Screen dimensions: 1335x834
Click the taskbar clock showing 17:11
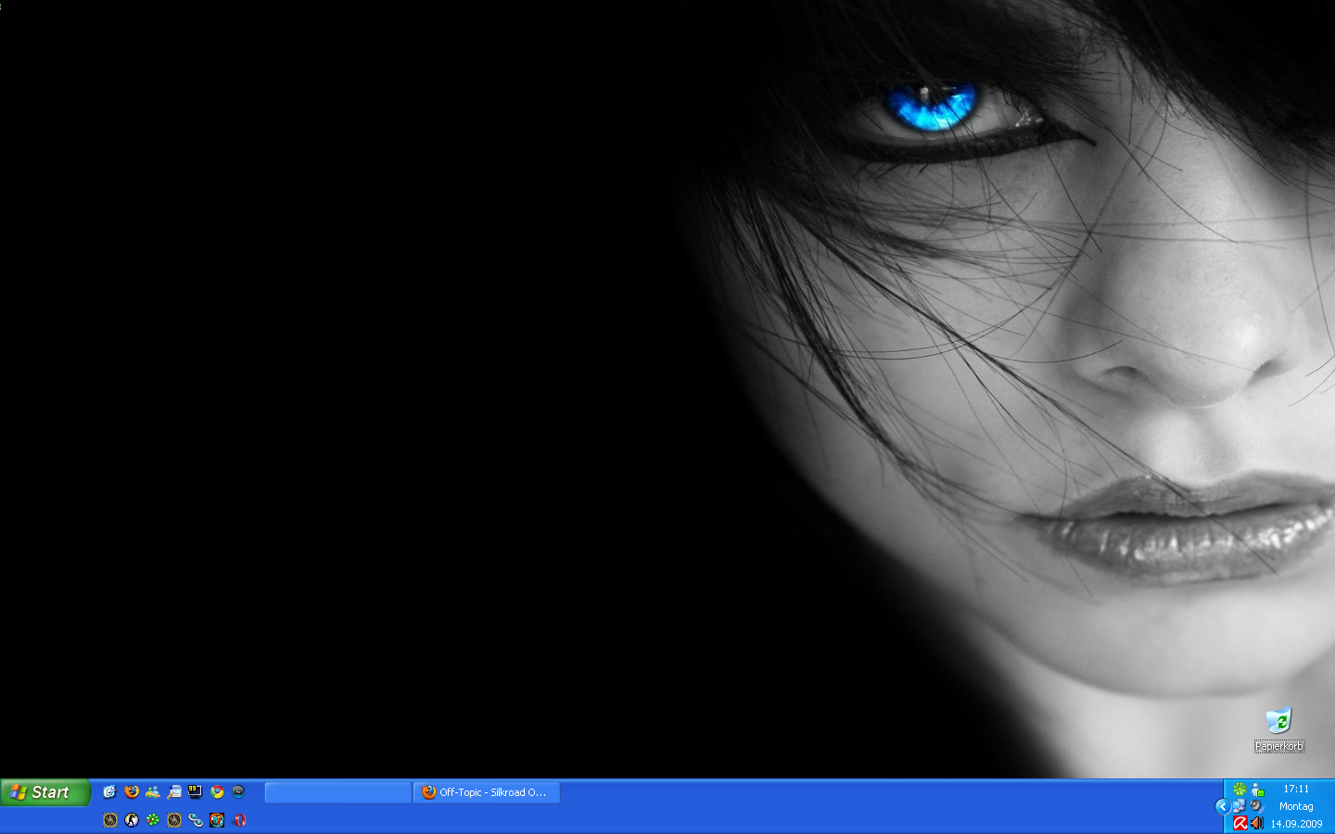(x=1296, y=790)
